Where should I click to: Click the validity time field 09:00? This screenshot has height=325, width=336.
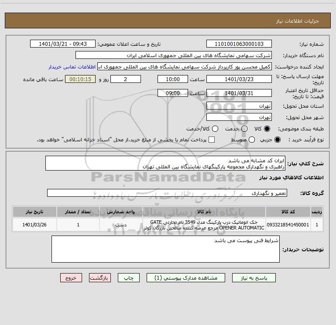[x=173, y=93]
